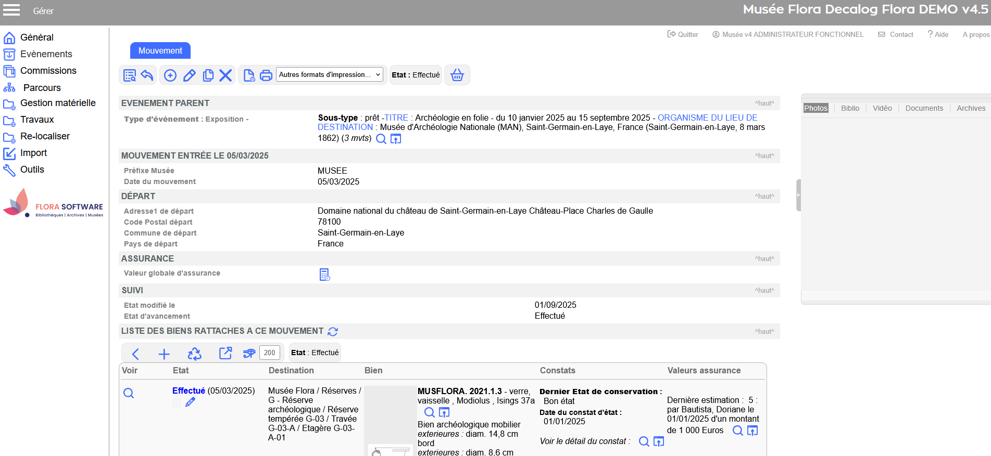This screenshot has height=456, width=991.
Task: Click the results-count field showing 200
Action: 269,353
